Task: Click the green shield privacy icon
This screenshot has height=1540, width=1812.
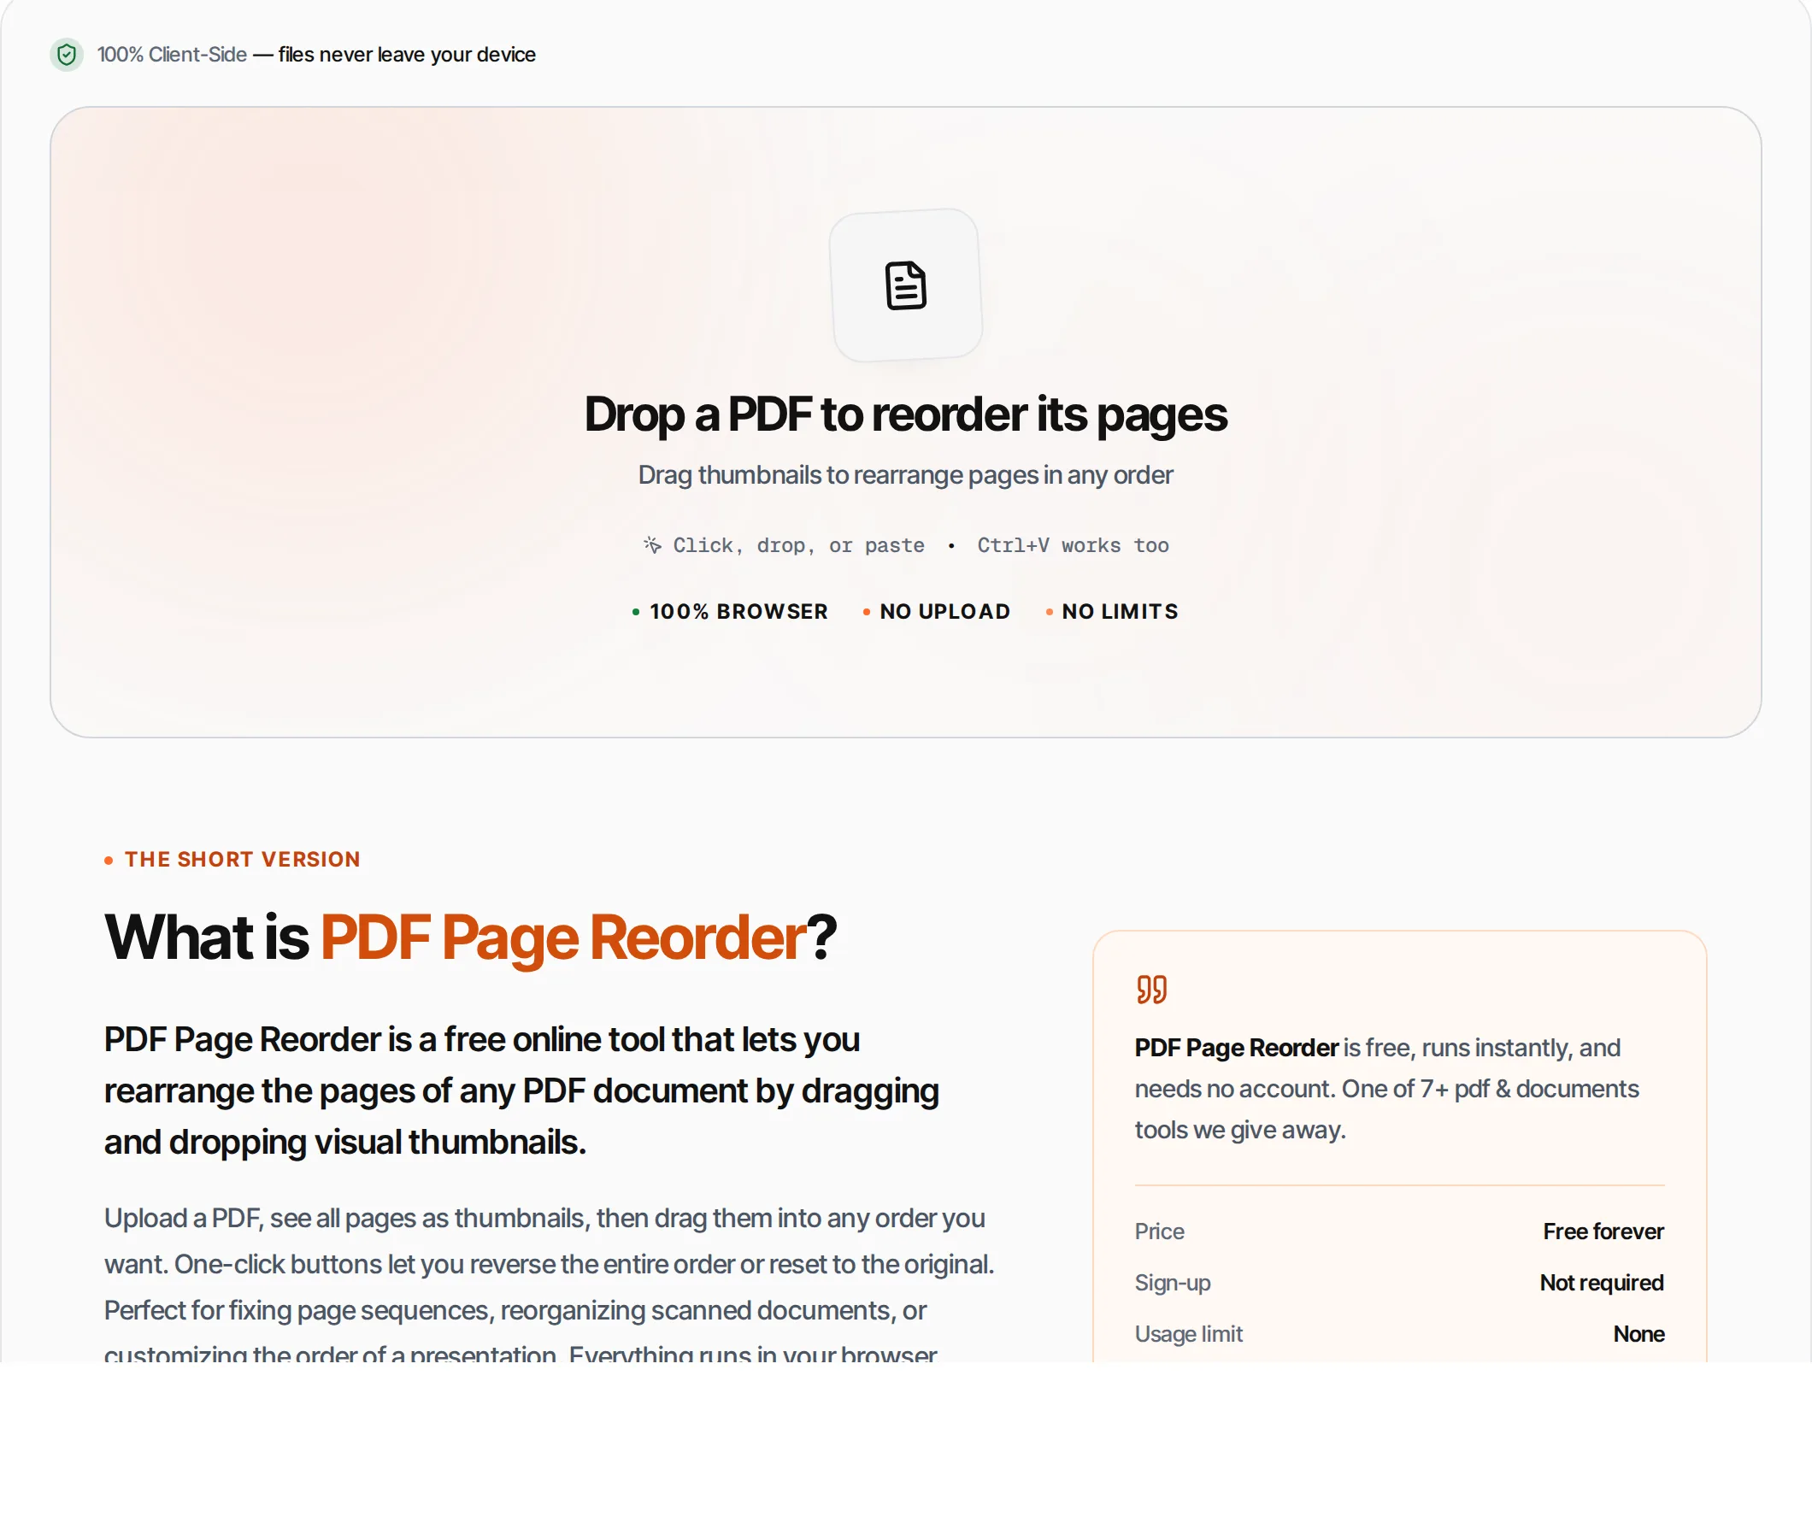Action: pos(67,55)
